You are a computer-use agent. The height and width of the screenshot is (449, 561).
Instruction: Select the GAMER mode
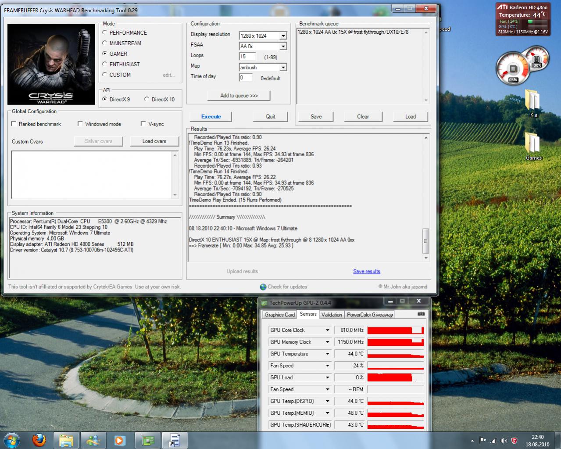[104, 54]
